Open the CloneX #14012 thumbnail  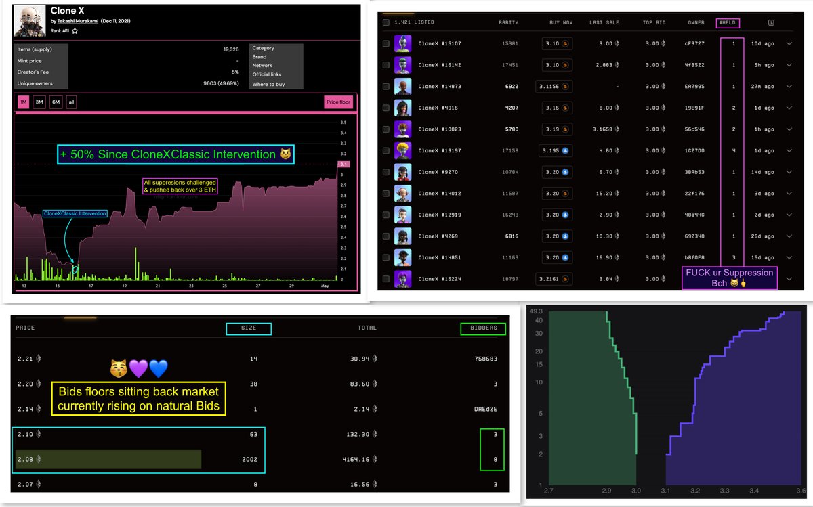click(x=403, y=194)
